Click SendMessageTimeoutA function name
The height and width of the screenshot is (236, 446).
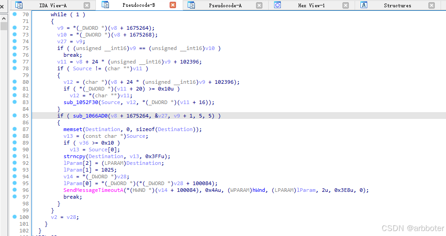[93, 190]
